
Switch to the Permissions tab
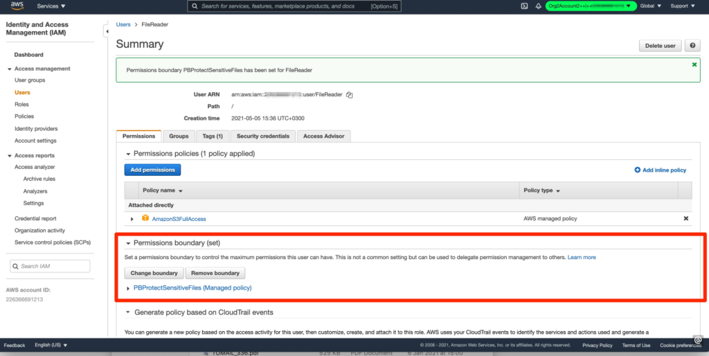138,136
